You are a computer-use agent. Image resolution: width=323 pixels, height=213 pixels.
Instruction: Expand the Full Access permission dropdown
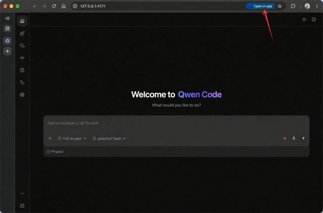pyautogui.click(x=72, y=138)
